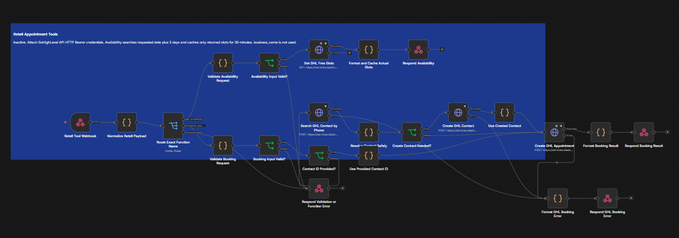Open Validate Availability Request node
Viewport: 679px width, 238px height.
223,63
